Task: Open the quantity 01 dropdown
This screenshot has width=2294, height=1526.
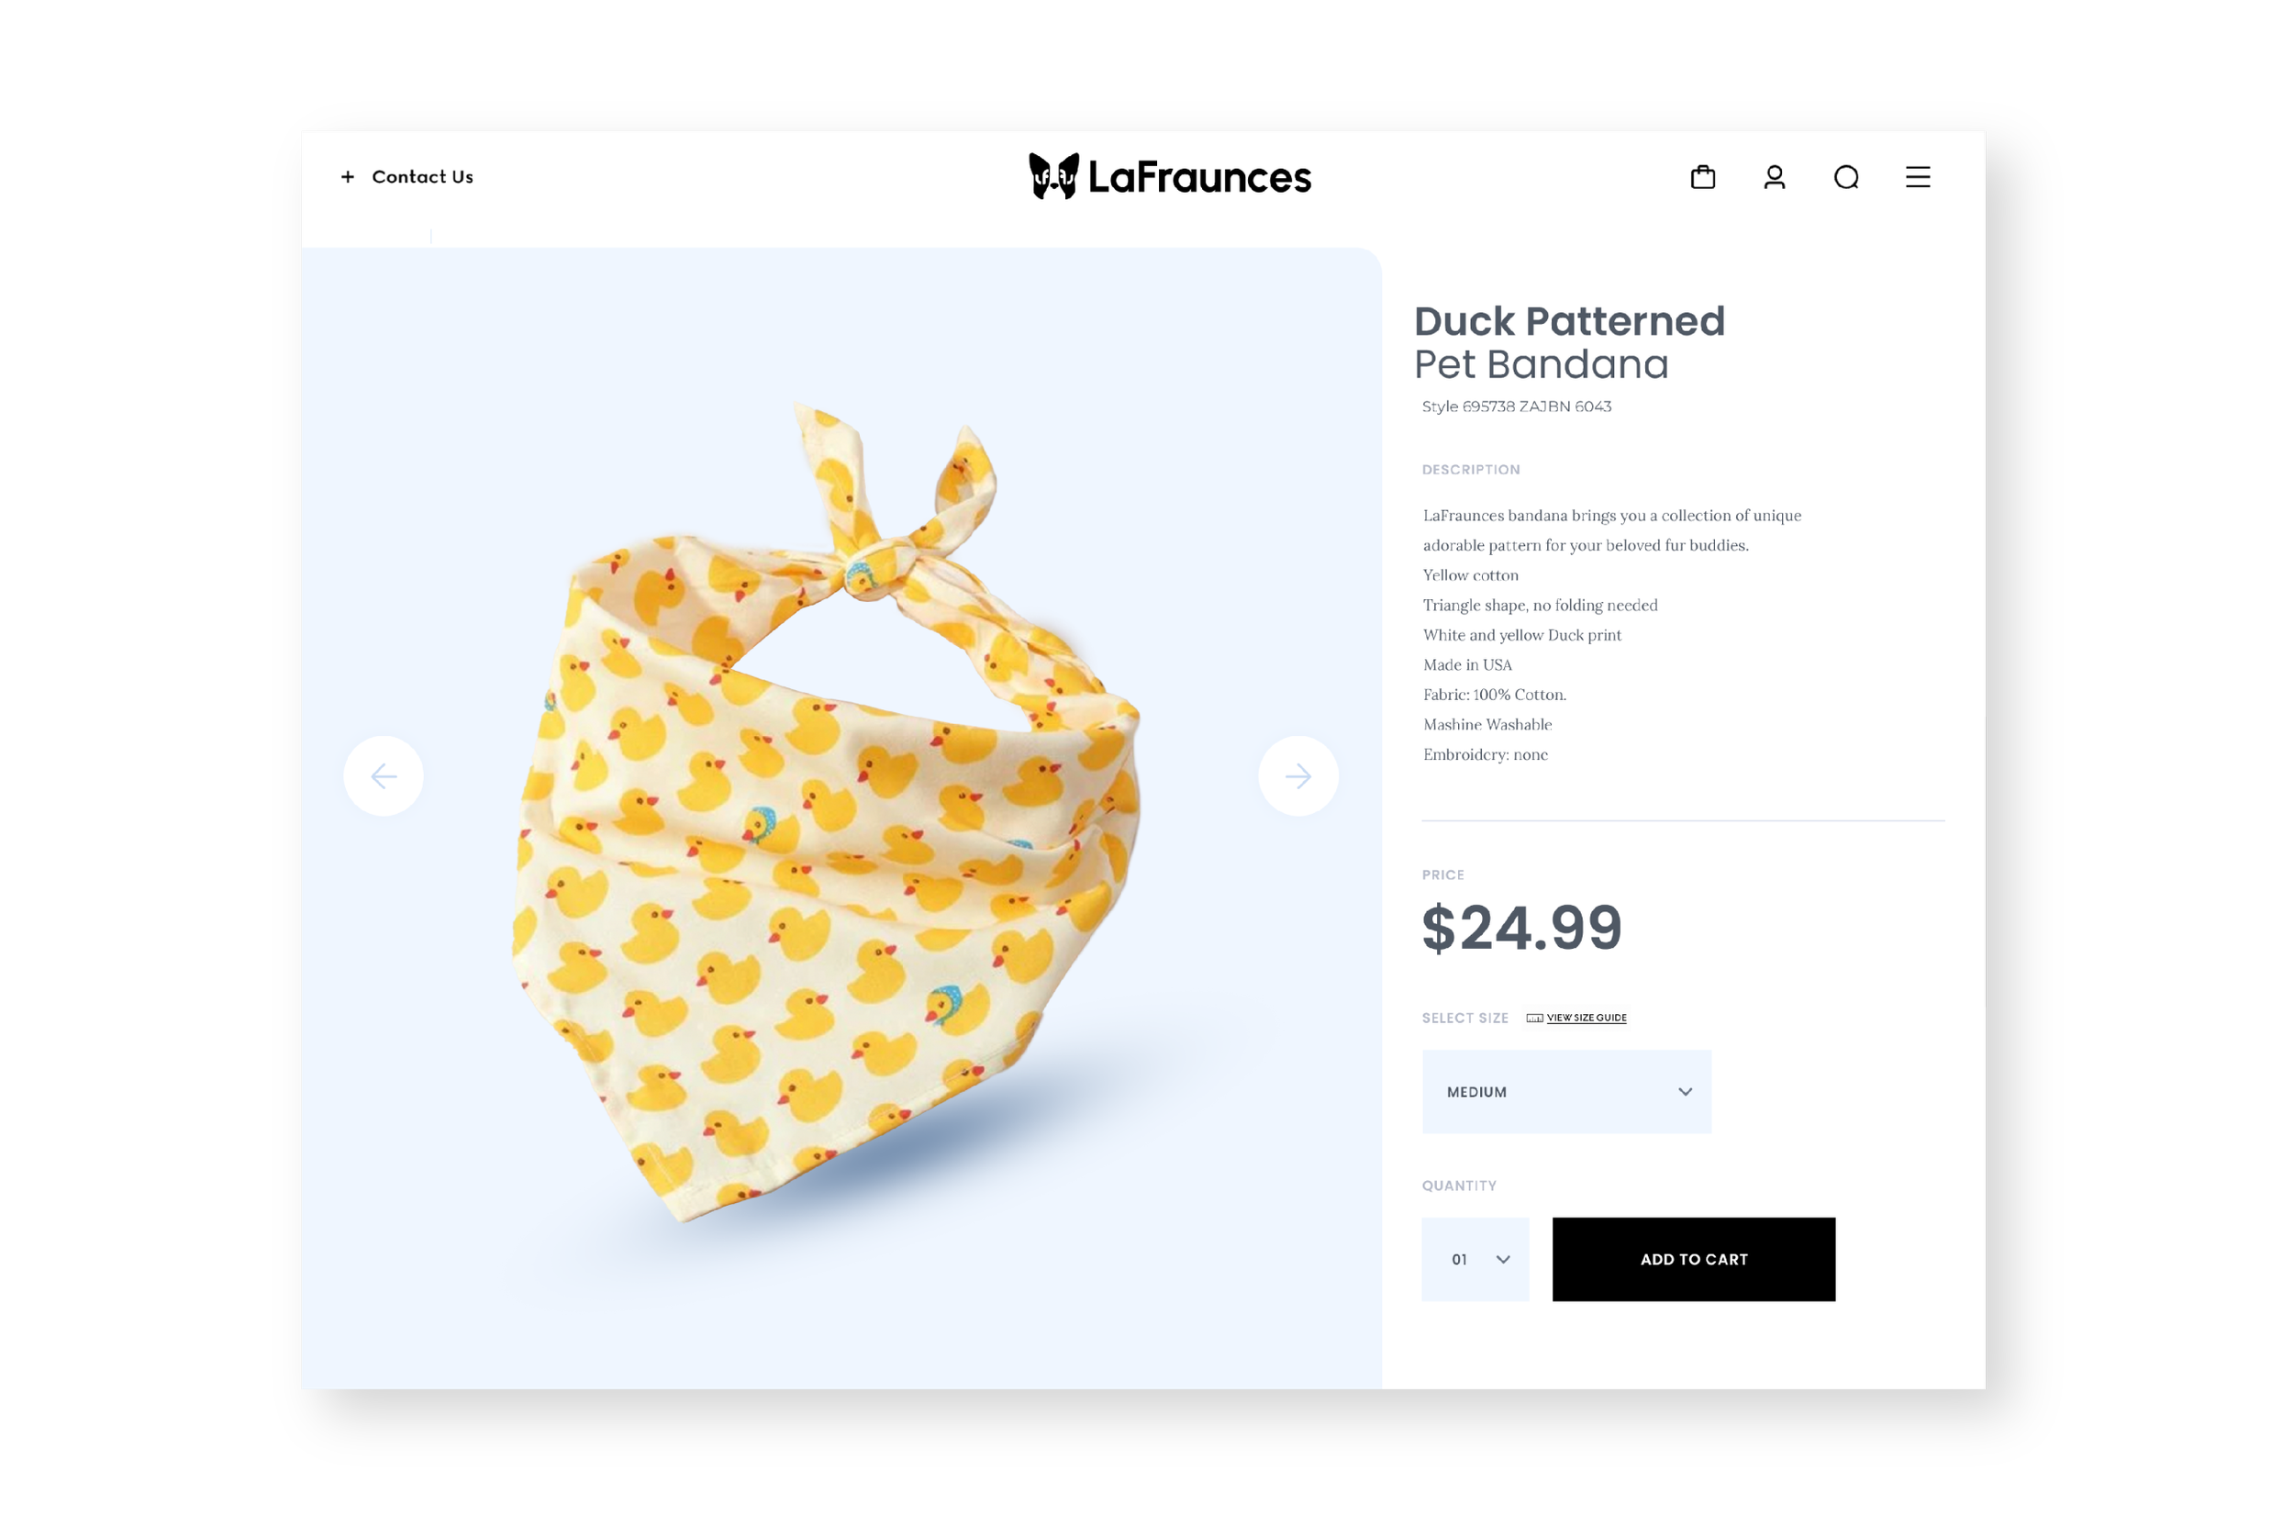Action: pos(1475,1259)
